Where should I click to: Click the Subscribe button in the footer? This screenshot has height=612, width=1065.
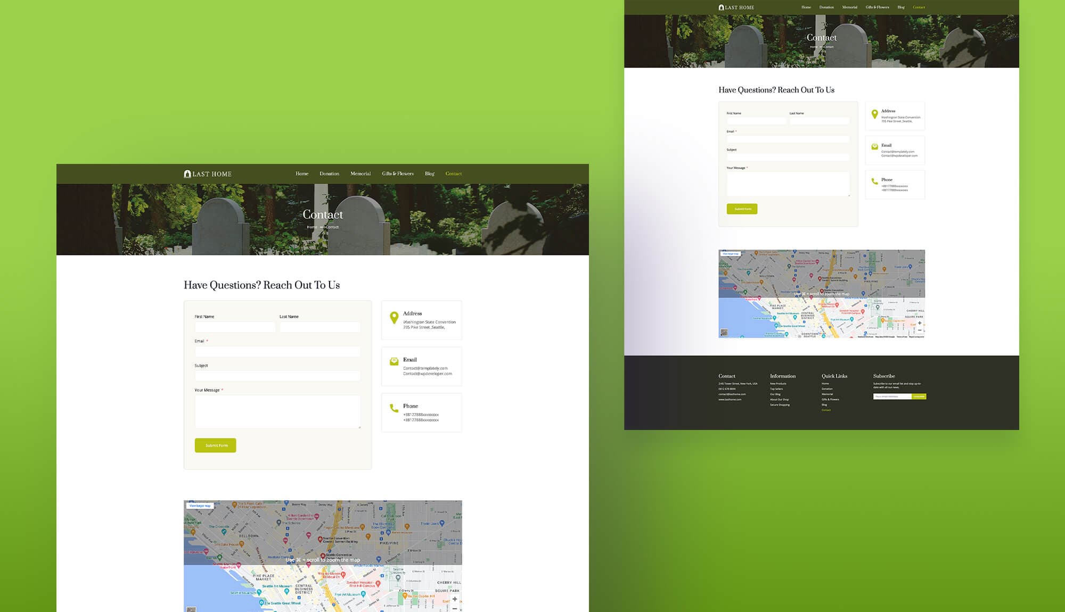919,396
